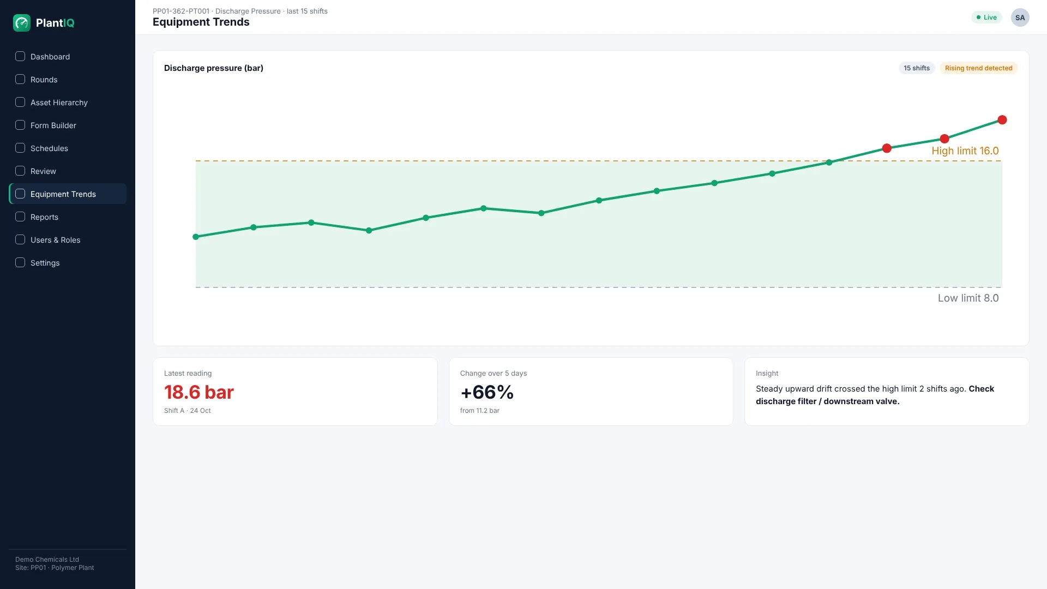Open Asset Hierarchy in the sidebar
The height and width of the screenshot is (589, 1047).
[x=68, y=103]
